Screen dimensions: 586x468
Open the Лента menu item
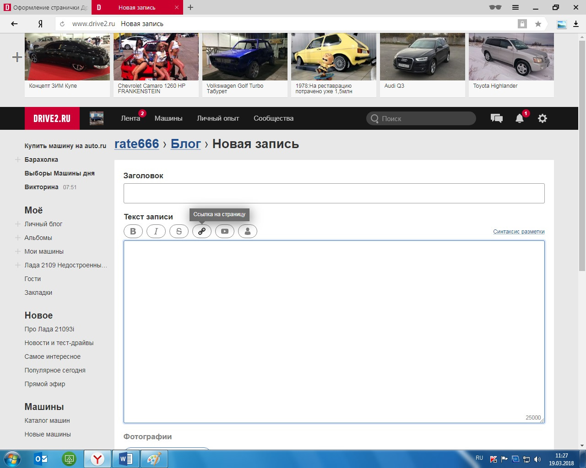pyautogui.click(x=130, y=118)
